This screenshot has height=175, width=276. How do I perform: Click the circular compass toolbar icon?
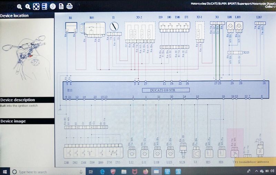pos(53,6)
